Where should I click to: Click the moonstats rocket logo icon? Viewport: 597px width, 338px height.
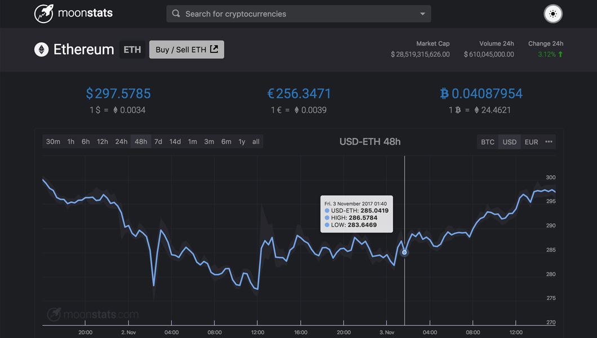pos(44,14)
